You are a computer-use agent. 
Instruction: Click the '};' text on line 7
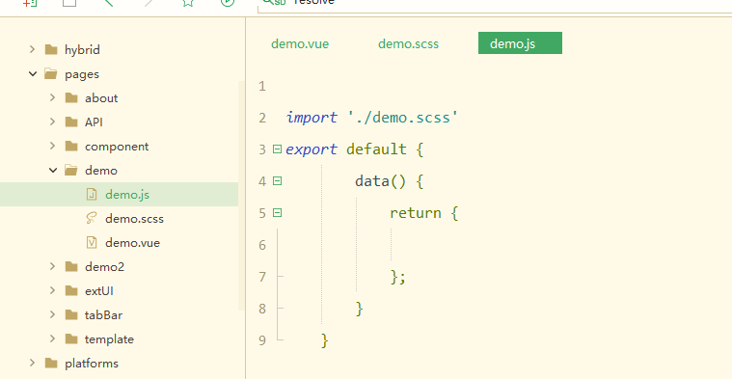click(x=397, y=277)
